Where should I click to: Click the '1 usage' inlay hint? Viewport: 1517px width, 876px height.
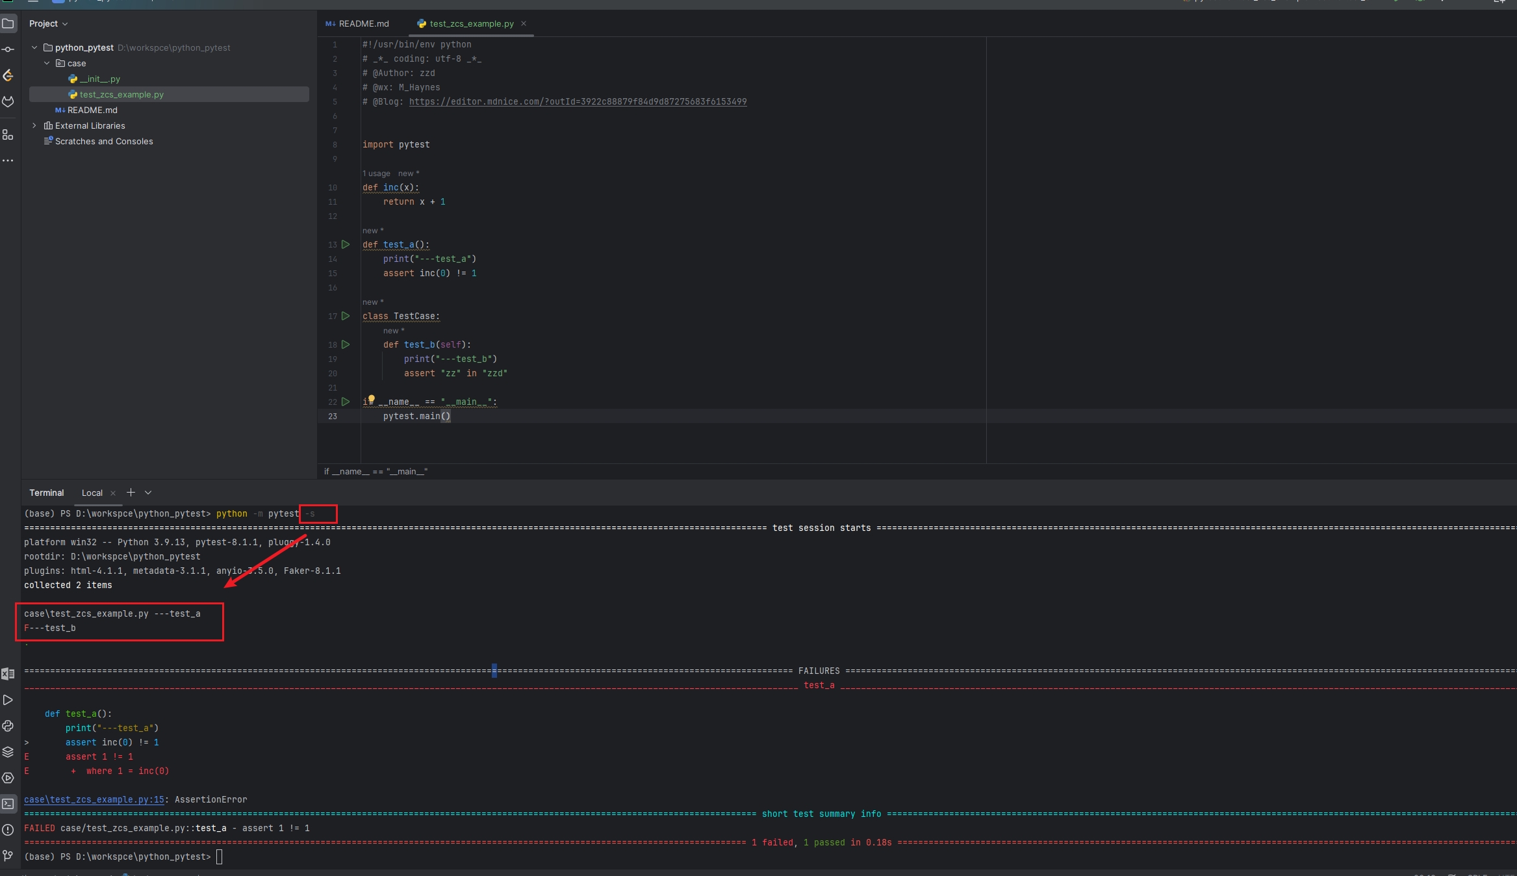tap(377, 174)
